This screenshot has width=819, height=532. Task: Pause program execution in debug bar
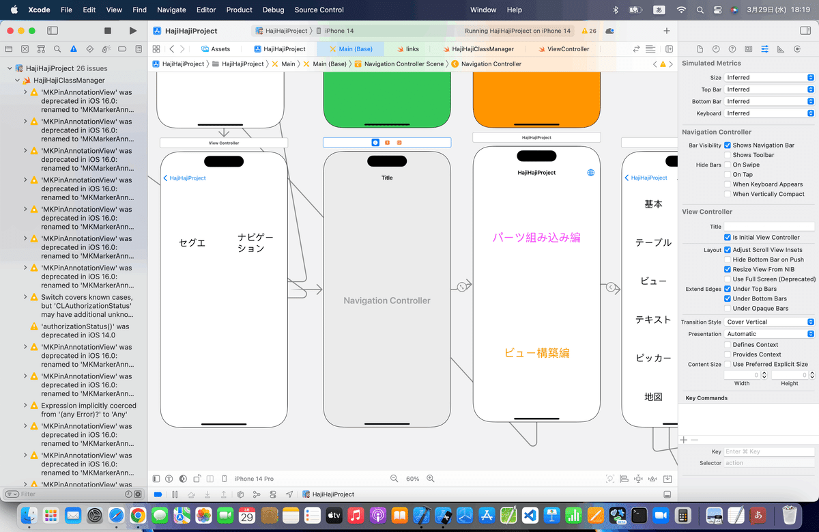[175, 494]
